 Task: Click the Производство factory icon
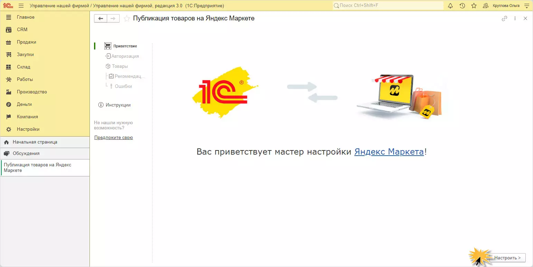pyautogui.click(x=9, y=92)
